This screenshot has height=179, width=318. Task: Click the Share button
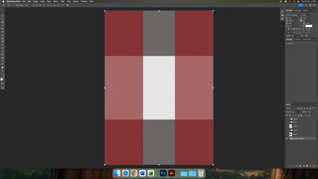point(301,5)
